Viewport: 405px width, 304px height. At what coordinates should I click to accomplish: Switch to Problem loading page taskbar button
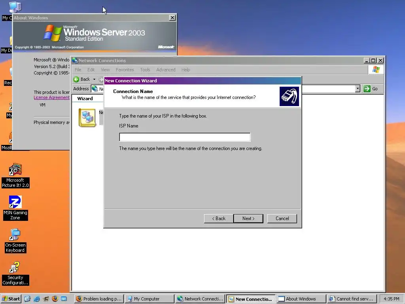click(99, 299)
